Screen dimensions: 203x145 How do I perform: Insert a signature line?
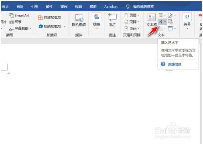170,15
